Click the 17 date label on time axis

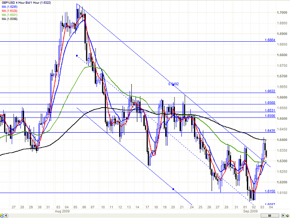[147, 207]
